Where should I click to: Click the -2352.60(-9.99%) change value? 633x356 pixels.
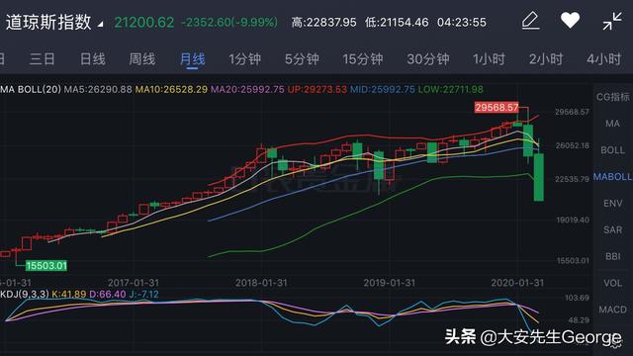click(229, 22)
